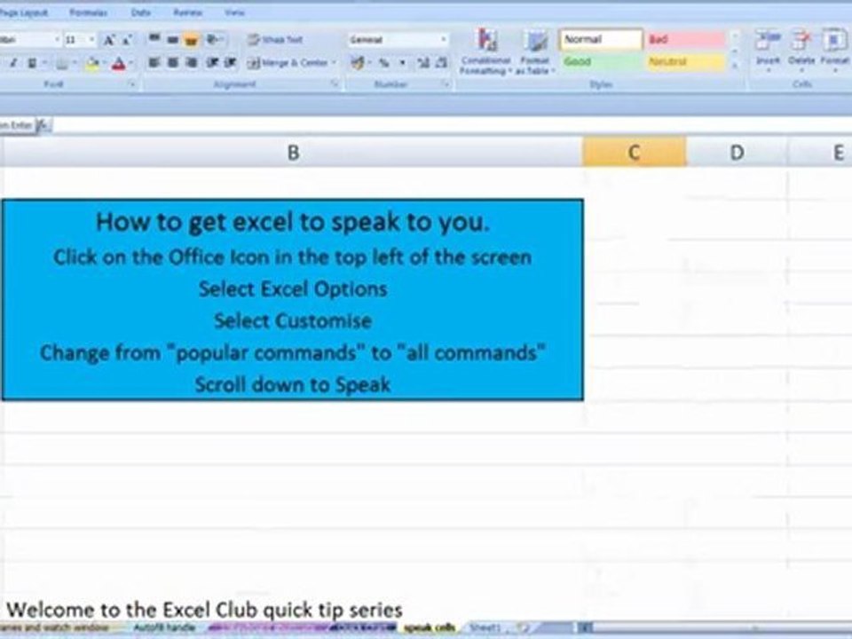Apply the Bad cell style
This screenshot has height=639, width=852.
(686, 40)
